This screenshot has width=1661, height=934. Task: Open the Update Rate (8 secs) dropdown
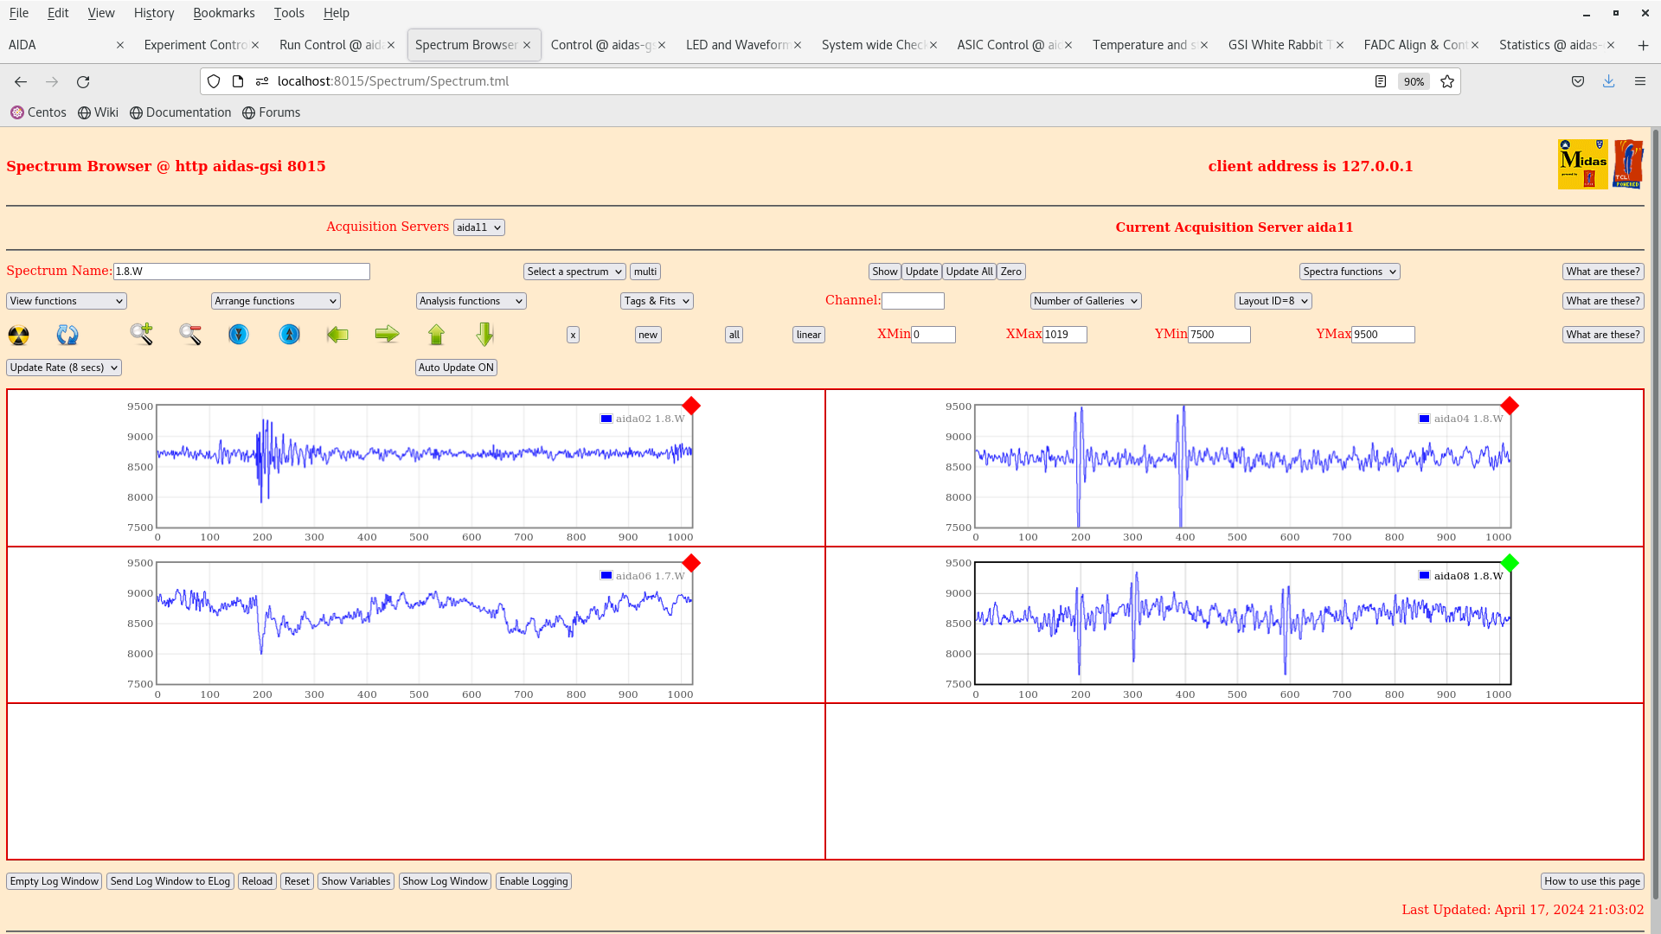coord(64,368)
